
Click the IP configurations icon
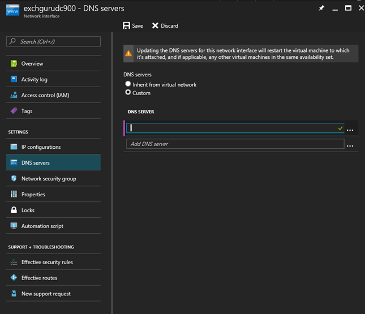point(14,147)
